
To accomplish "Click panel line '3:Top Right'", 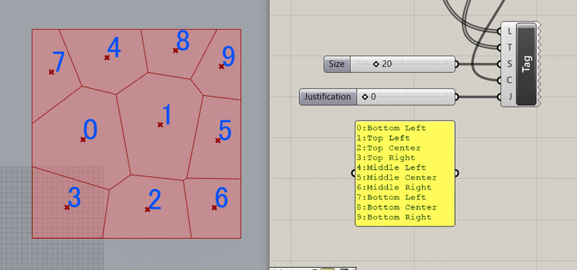I will (x=386, y=157).
